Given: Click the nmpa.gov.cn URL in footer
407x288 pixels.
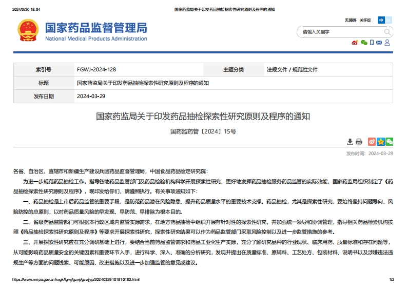Looking at the screenshot, I should (x=75, y=280).
